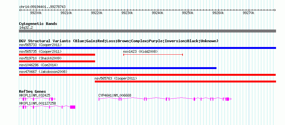Click the 99210k ruler tick label
The height and width of the screenshot is (125, 285).
[x=66, y=13]
